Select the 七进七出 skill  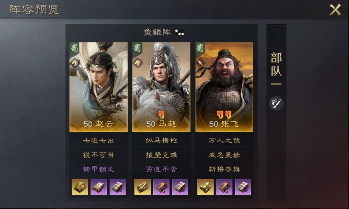coord(99,141)
